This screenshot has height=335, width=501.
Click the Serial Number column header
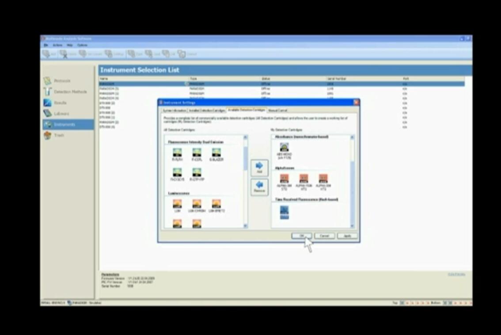[x=364, y=79]
